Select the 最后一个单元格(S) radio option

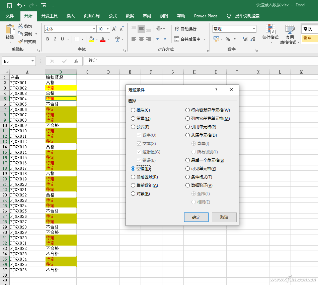tap(187, 160)
